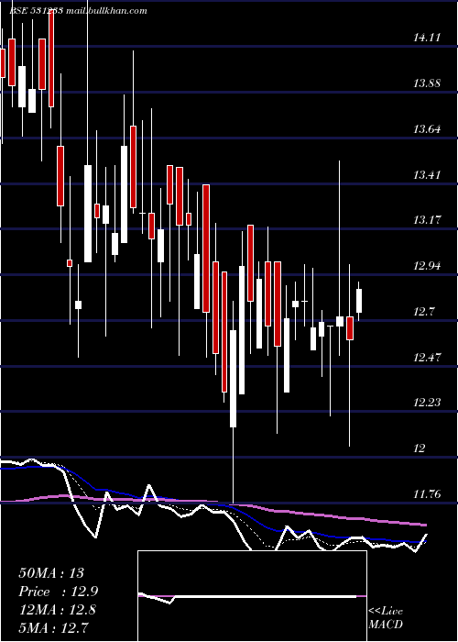The height and width of the screenshot is (642, 458).
Task: Click the 12.7 price axis label
Action: point(423,312)
